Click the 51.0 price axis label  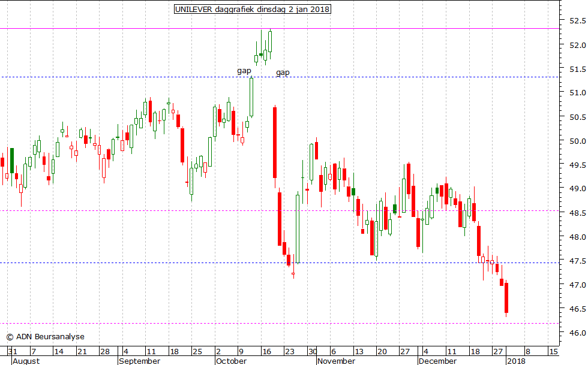pyautogui.click(x=577, y=92)
